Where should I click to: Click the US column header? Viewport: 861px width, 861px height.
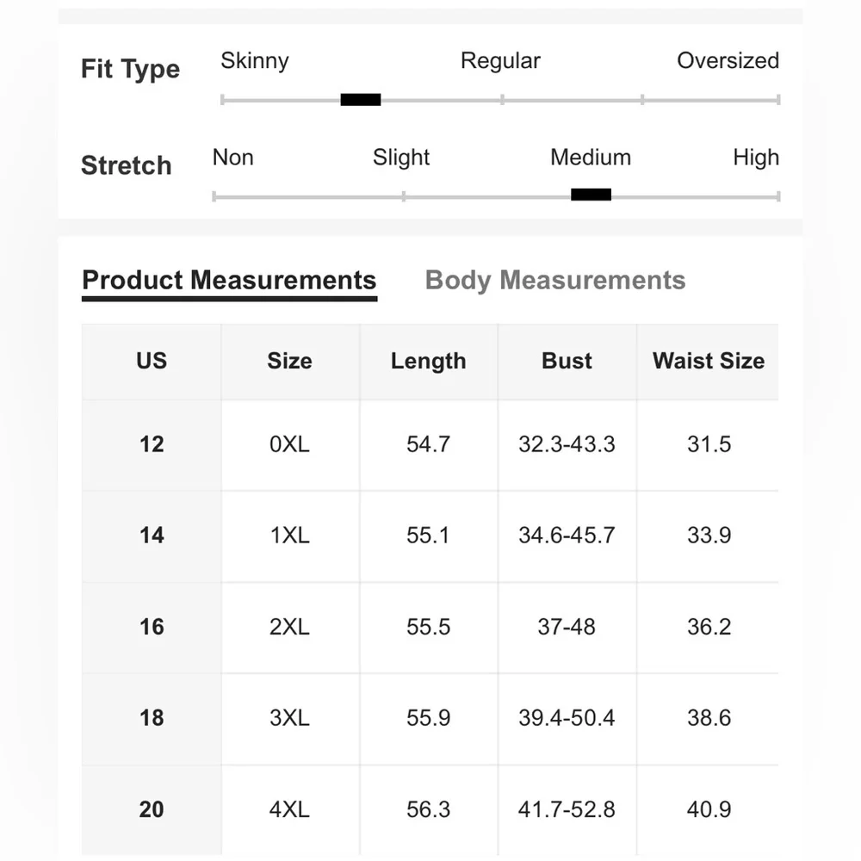click(152, 361)
